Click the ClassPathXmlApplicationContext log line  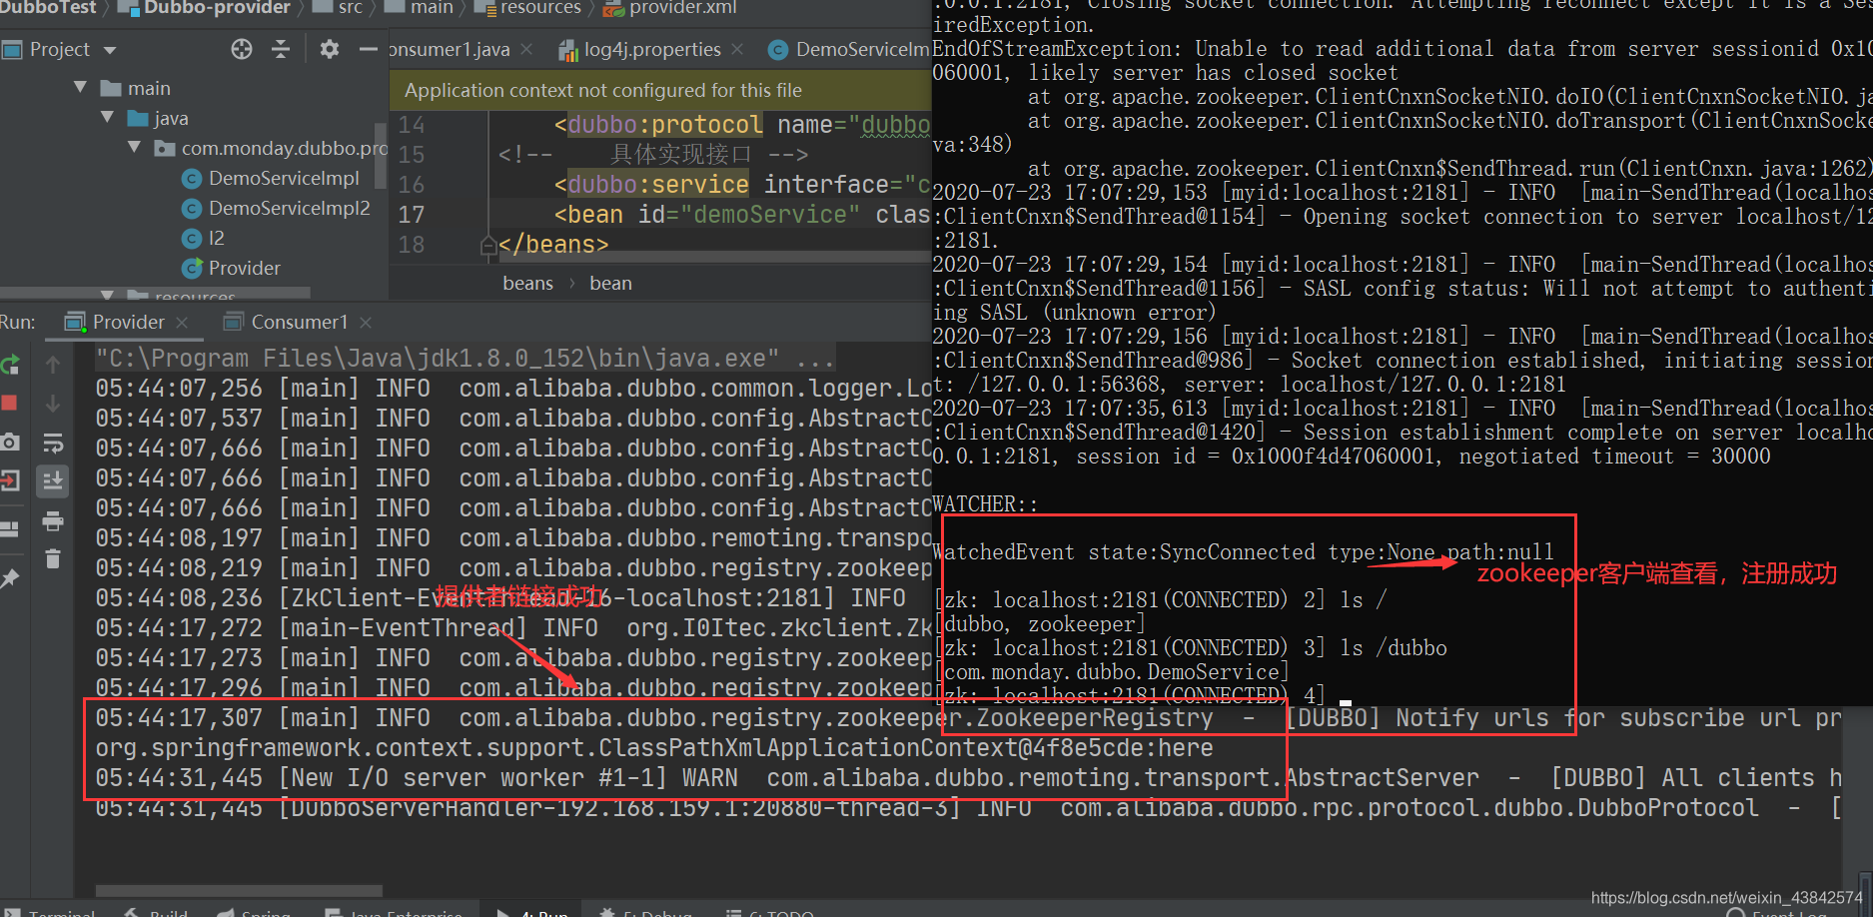pos(654,748)
